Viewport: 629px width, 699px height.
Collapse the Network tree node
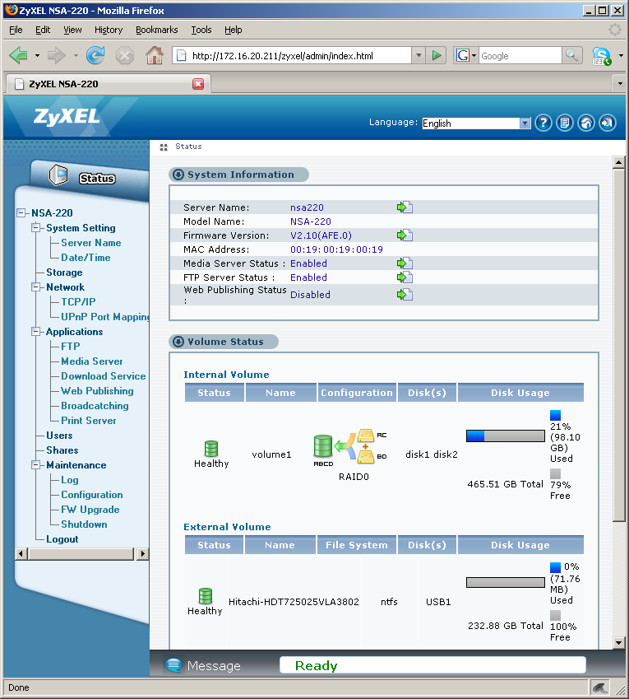(35, 287)
